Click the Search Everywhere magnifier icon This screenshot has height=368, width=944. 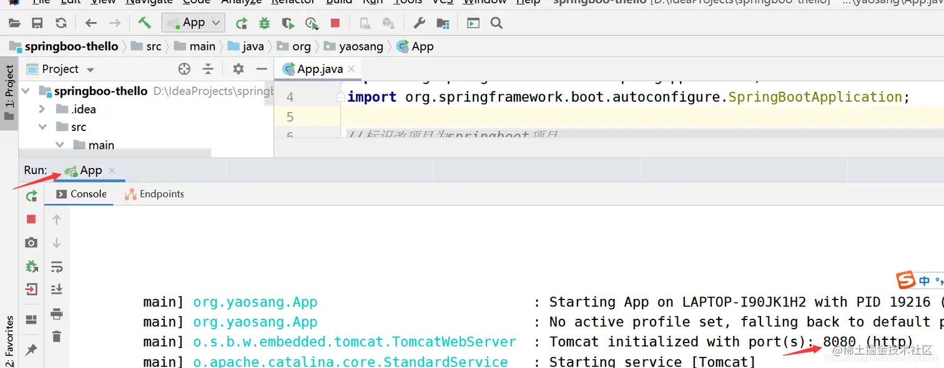point(496,23)
